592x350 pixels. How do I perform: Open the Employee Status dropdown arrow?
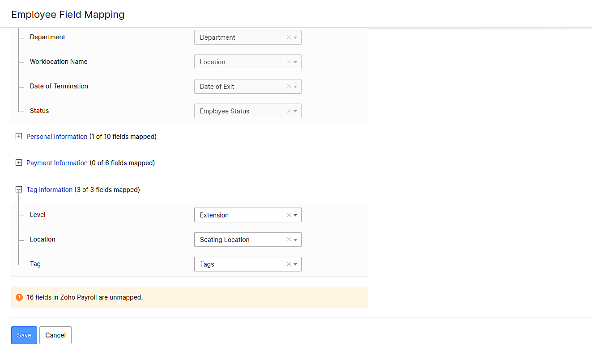[295, 111]
